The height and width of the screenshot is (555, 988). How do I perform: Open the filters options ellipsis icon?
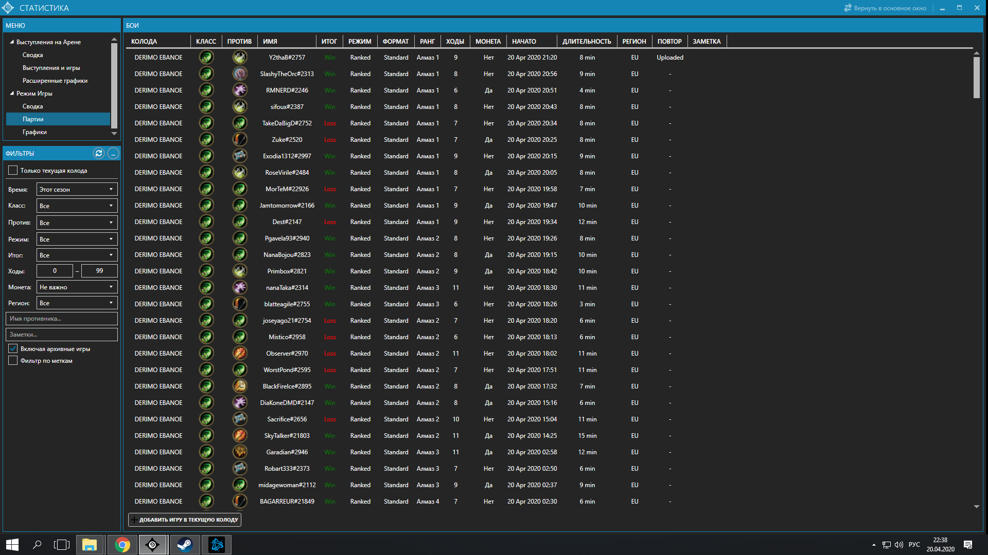(113, 153)
